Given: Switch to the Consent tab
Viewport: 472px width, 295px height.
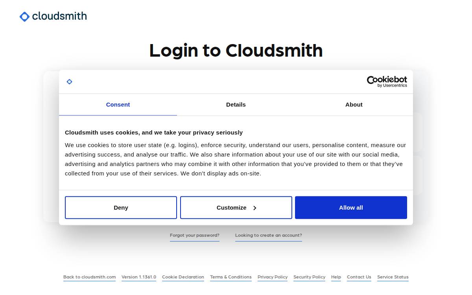Looking at the screenshot, I should 118,105.
